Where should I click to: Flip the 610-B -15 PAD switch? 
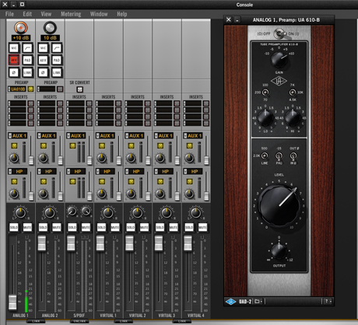point(279,156)
